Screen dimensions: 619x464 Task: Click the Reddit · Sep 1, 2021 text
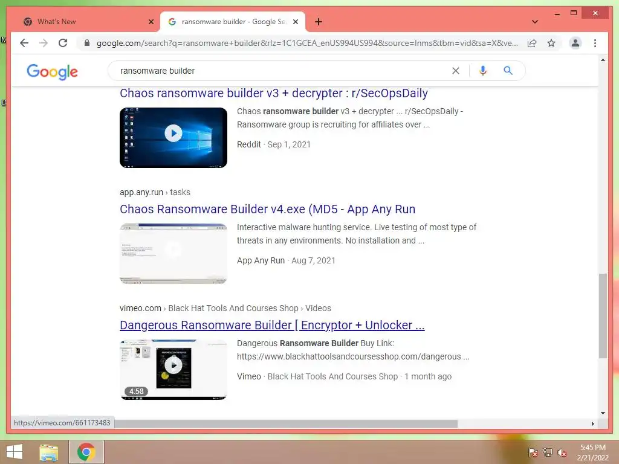tap(274, 144)
